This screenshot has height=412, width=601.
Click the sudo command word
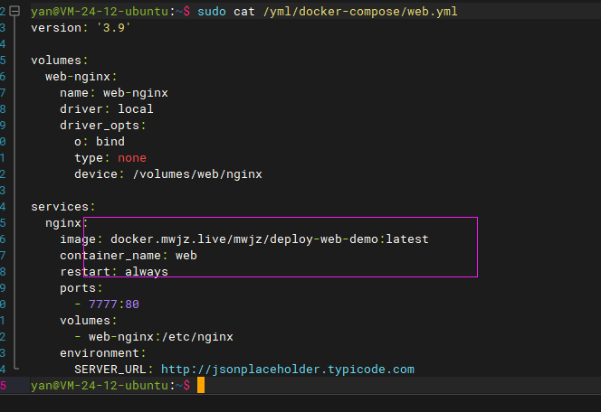[x=212, y=12]
